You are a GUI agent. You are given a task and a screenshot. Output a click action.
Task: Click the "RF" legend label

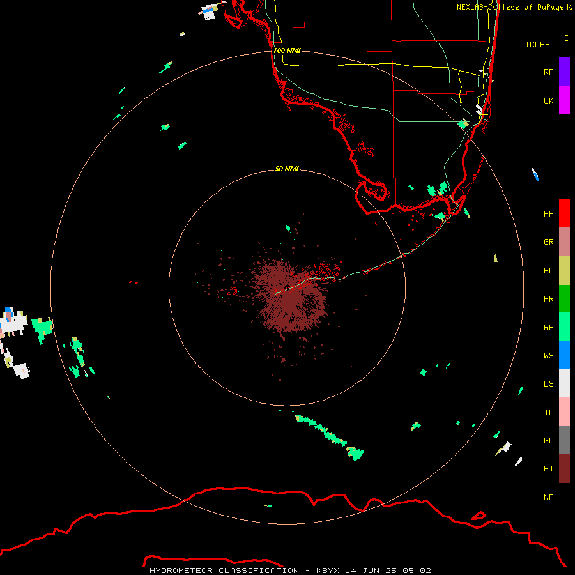549,72
